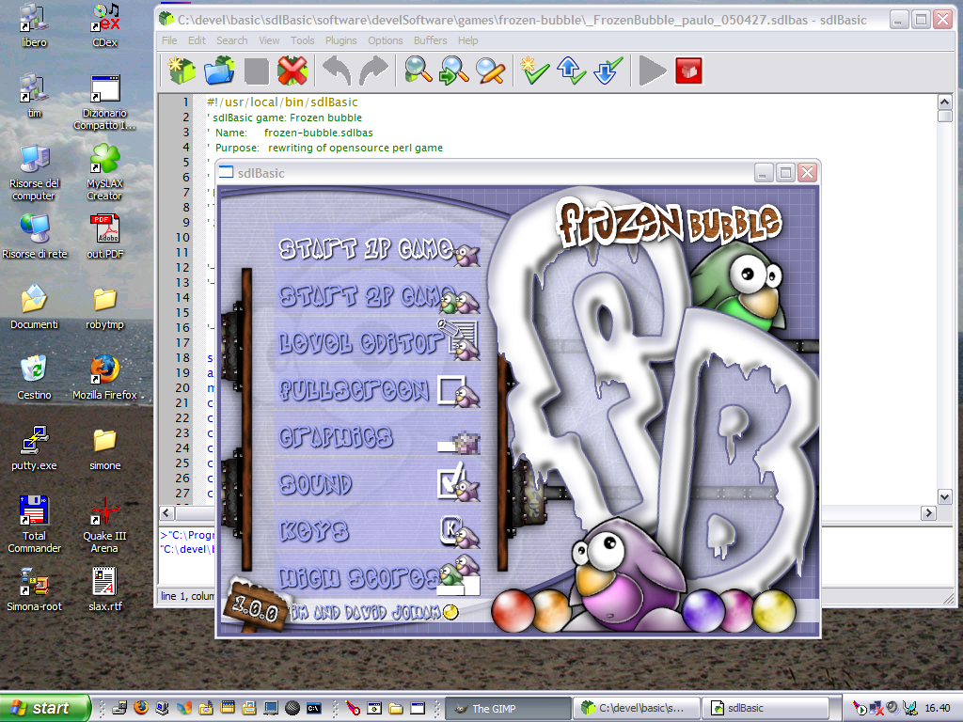Switch to The GIMP taskbar button
963x722 pixels.
tap(507, 709)
